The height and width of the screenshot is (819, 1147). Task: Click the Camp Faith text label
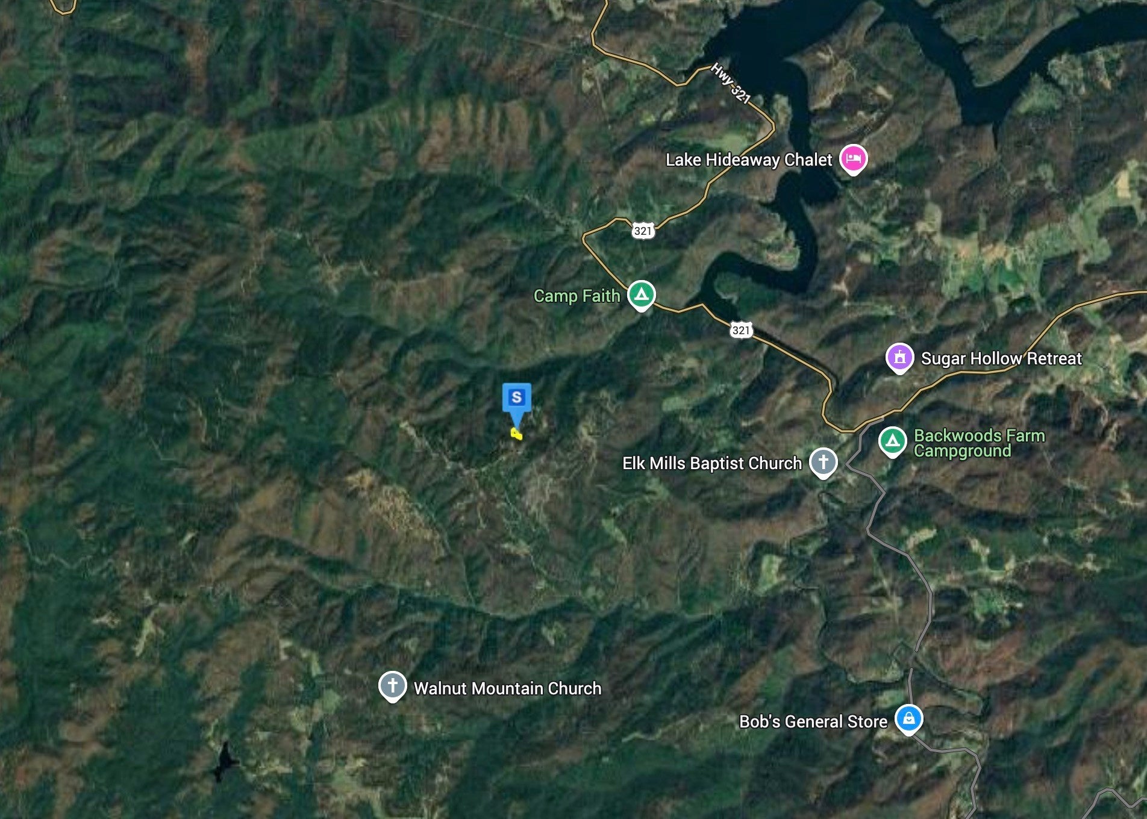(x=577, y=296)
